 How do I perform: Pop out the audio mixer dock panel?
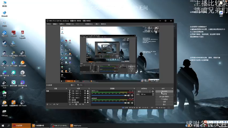134,88
